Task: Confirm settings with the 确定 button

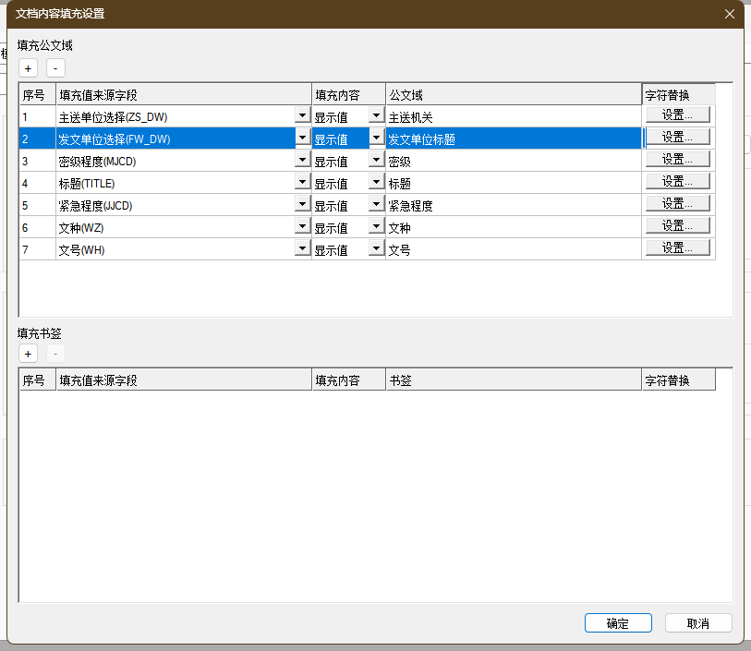Action: point(618,623)
